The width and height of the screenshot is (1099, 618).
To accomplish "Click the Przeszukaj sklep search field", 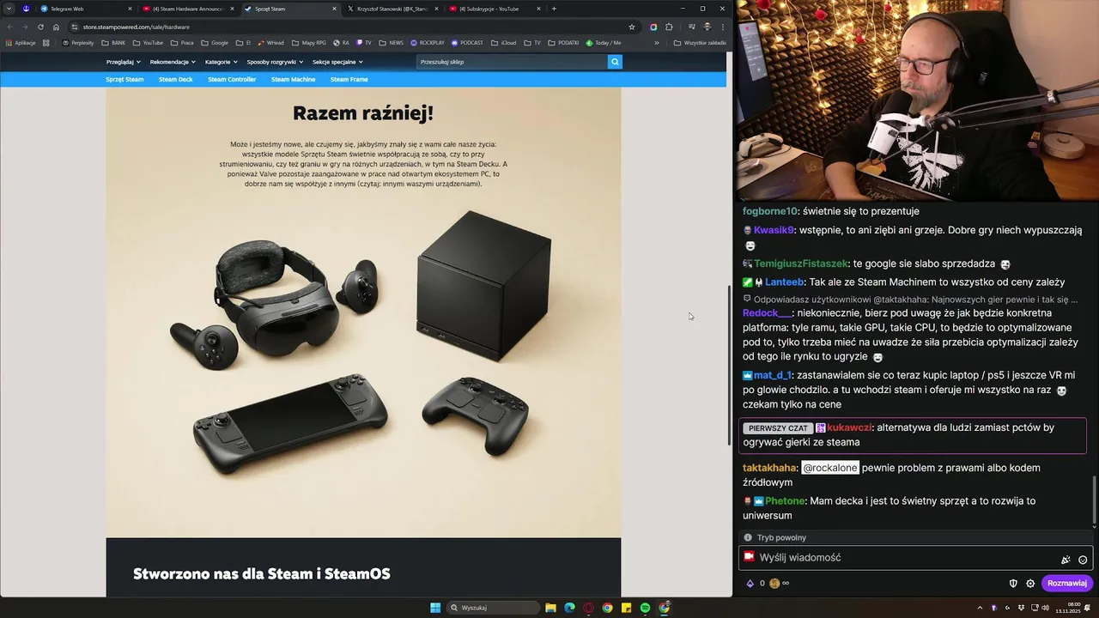I will (512, 62).
